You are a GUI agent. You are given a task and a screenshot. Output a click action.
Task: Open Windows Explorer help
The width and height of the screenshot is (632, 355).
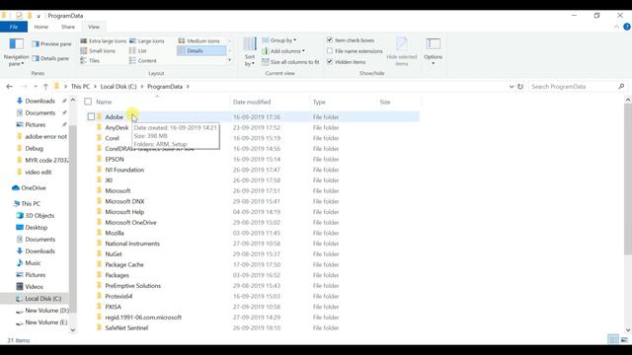627,27
